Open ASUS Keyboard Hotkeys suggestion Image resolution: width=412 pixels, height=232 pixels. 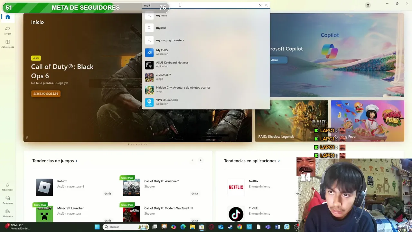tap(206, 65)
